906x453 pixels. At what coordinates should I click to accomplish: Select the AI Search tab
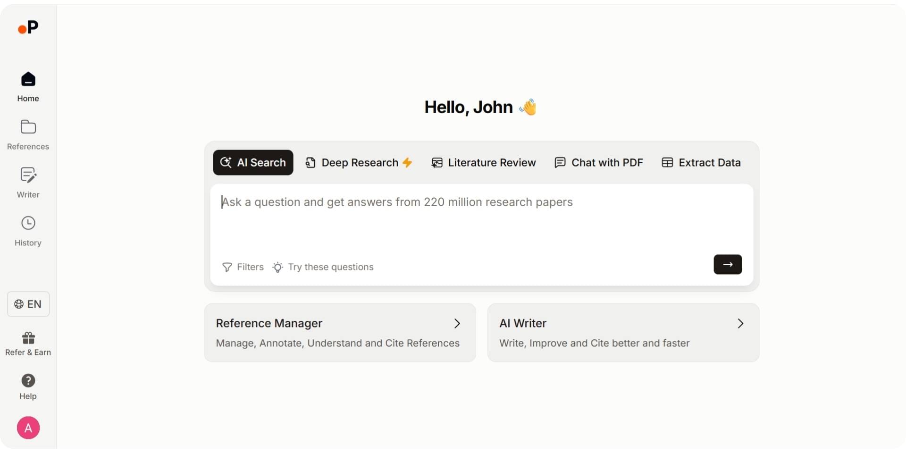253,162
